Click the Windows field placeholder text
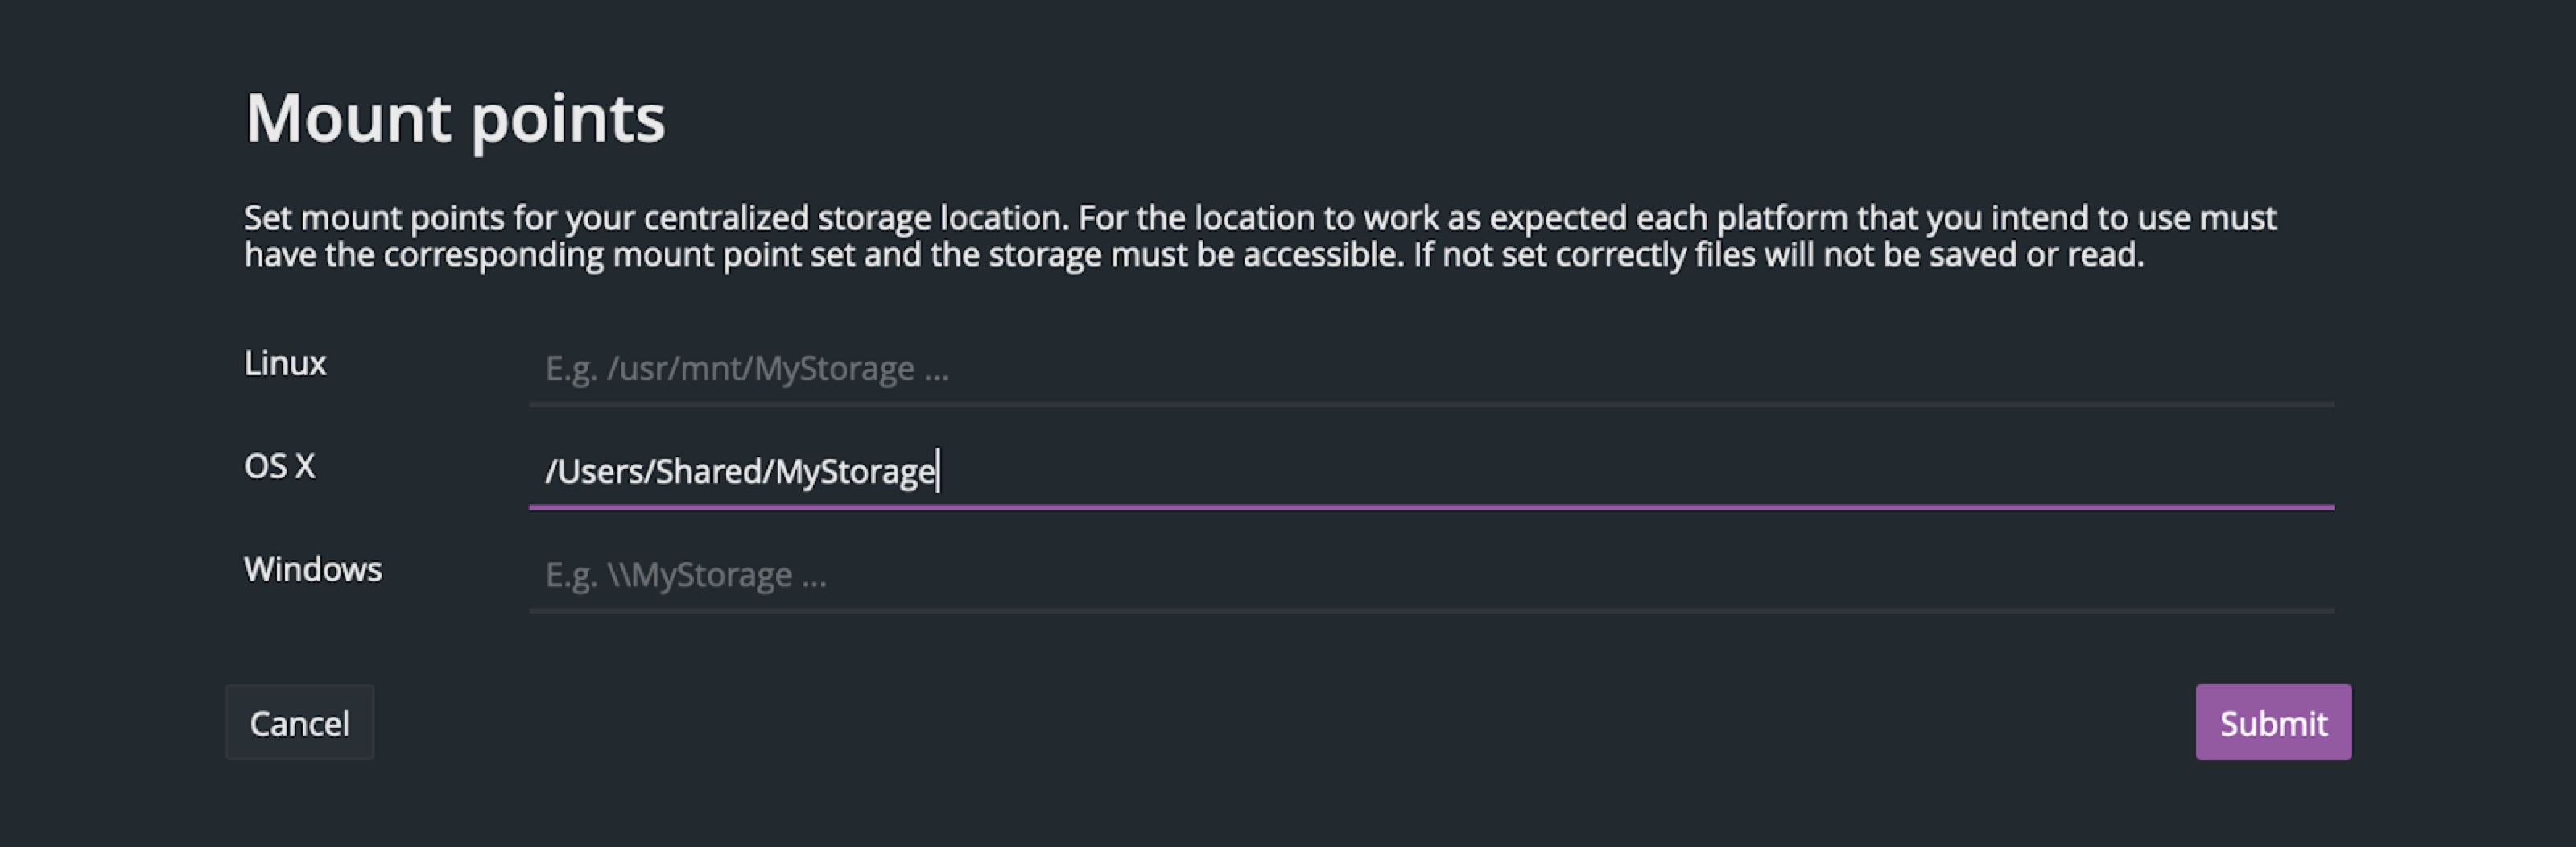2576x847 pixels. [x=687, y=573]
